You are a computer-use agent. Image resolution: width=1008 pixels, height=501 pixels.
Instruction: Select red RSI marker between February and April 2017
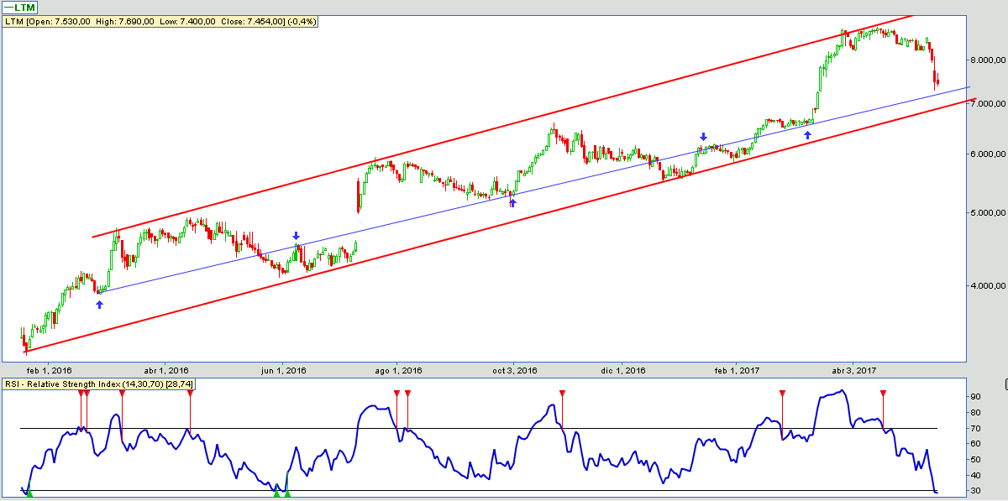click(782, 393)
